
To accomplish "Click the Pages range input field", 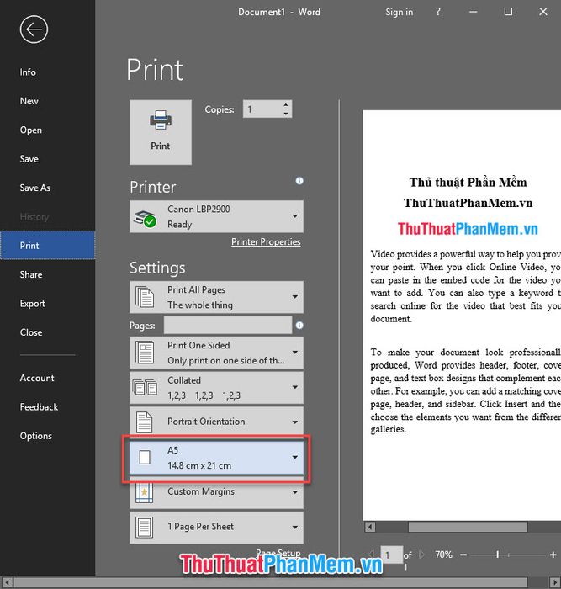I will coord(228,325).
